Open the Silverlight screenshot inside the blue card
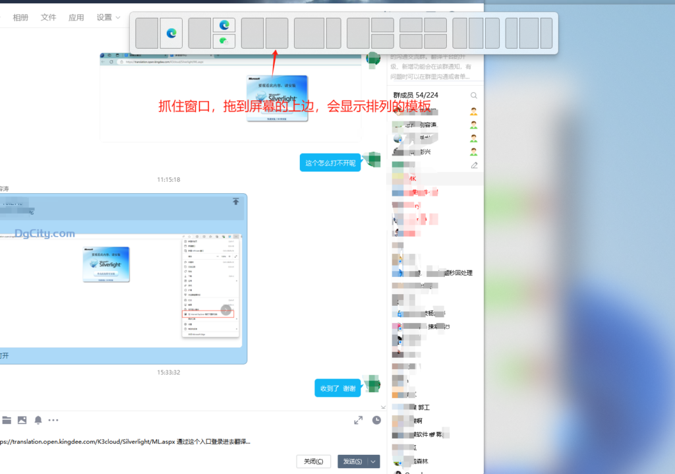Image resolution: width=675 pixels, height=474 pixels. 121,291
